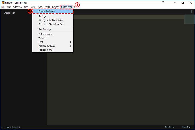Expand the Font submenu
195x130 pixels.
(x=53, y=42)
